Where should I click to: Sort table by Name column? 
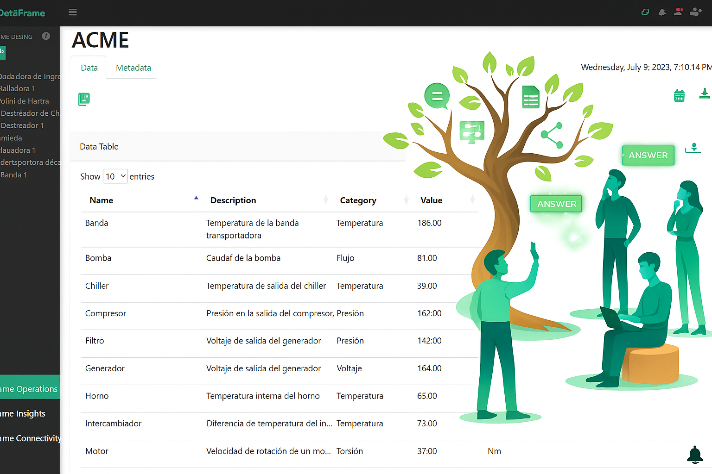point(102,200)
